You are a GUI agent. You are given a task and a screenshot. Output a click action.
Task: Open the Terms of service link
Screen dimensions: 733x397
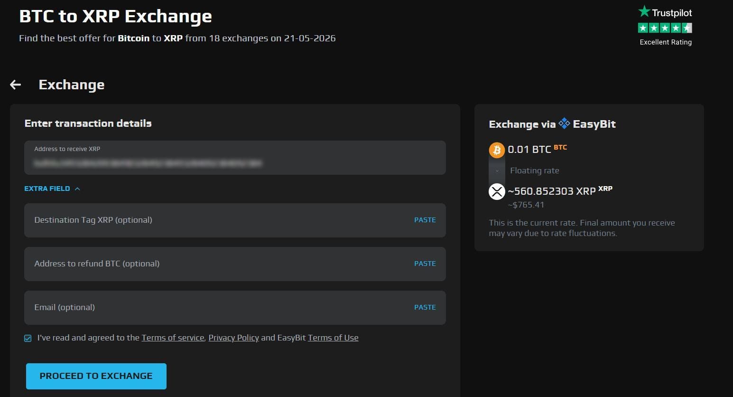pyautogui.click(x=173, y=338)
